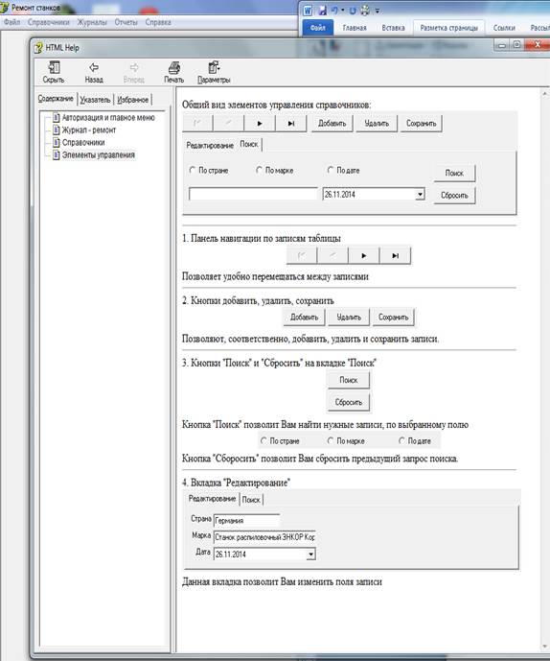This screenshot has height=661, width=550.
Task: Open Справка menu in Ремонт станков window
Action: pyautogui.click(x=158, y=22)
